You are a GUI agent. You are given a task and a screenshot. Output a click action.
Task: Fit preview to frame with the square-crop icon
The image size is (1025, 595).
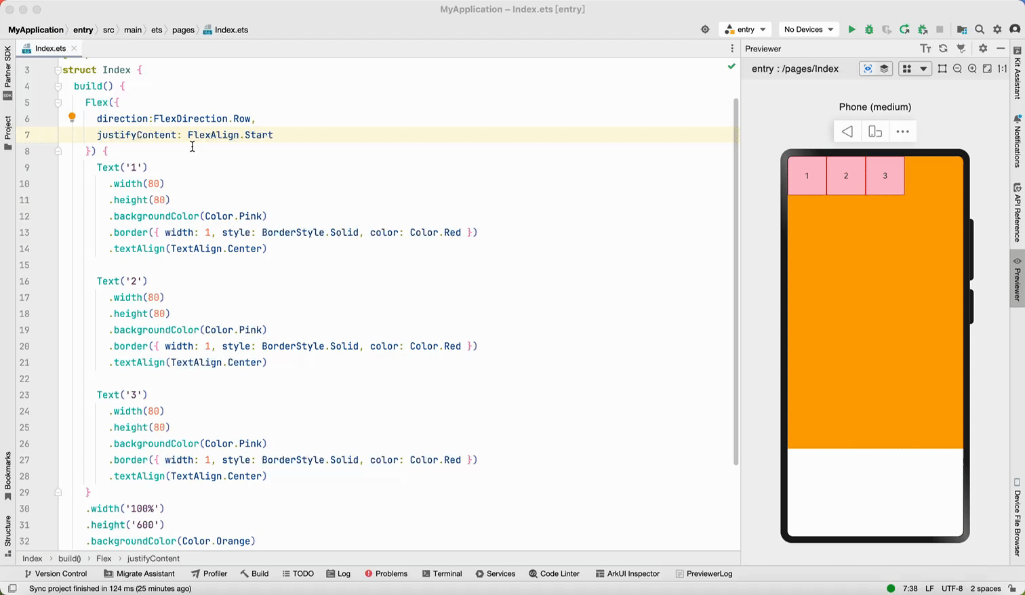pyautogui.click(x=942, y=69)
